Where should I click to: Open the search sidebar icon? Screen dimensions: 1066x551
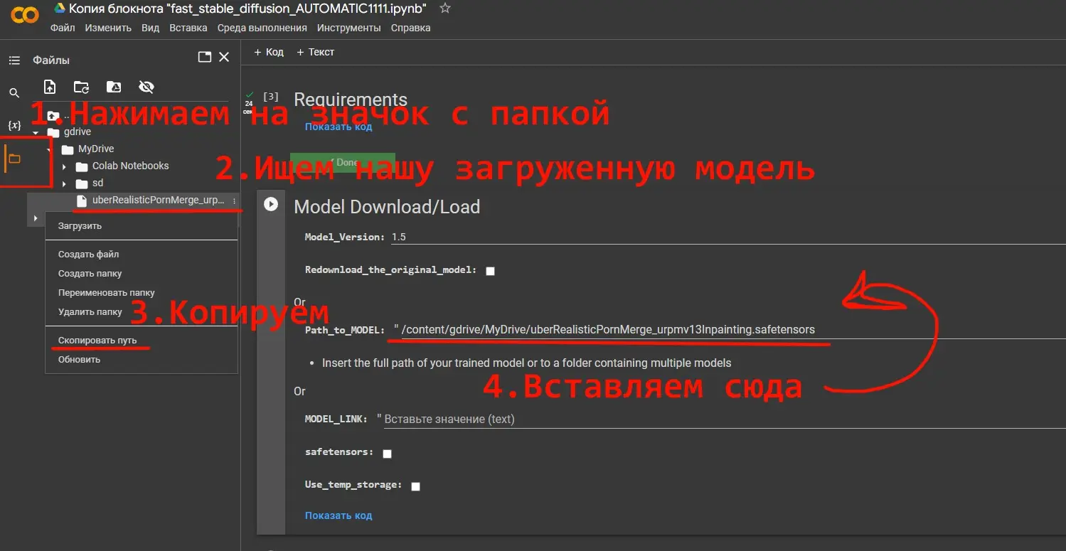(14, 93)
